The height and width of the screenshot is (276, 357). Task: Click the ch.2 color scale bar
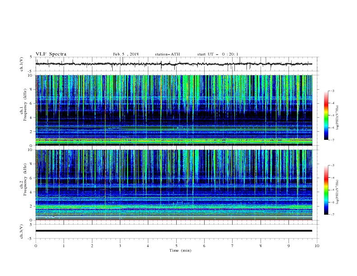click(326, 190)
